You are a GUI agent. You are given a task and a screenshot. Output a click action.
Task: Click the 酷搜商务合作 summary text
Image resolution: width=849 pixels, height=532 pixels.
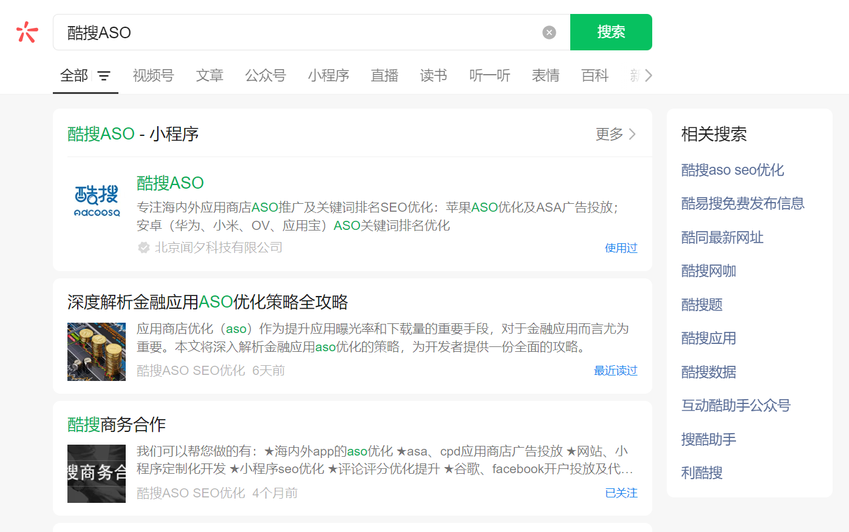[385, 460]
